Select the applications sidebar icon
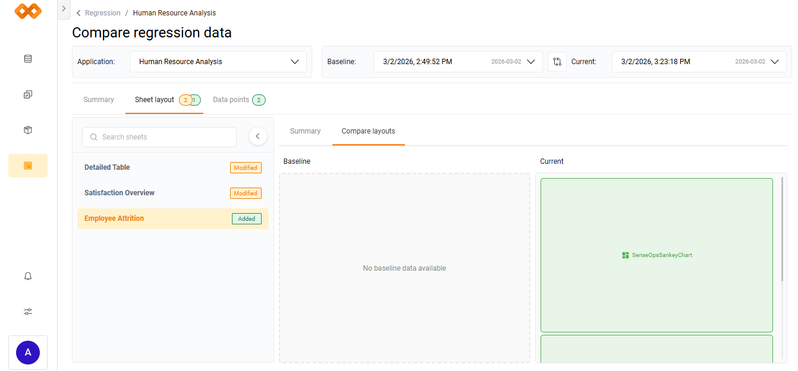This screenshot has height=371, width=798. click(27, 94)
